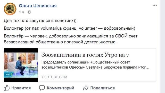Click the "Поделиться" label

point(103,88)
